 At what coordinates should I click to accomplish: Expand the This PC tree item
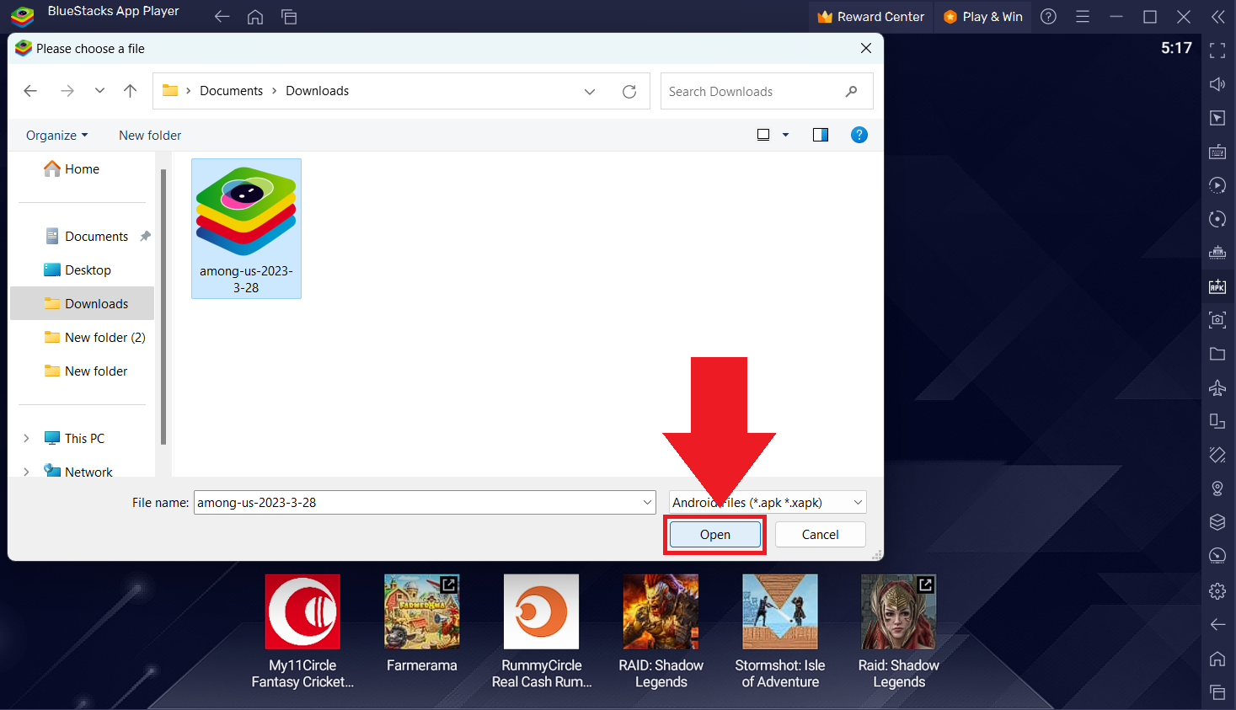coord(25,438)
